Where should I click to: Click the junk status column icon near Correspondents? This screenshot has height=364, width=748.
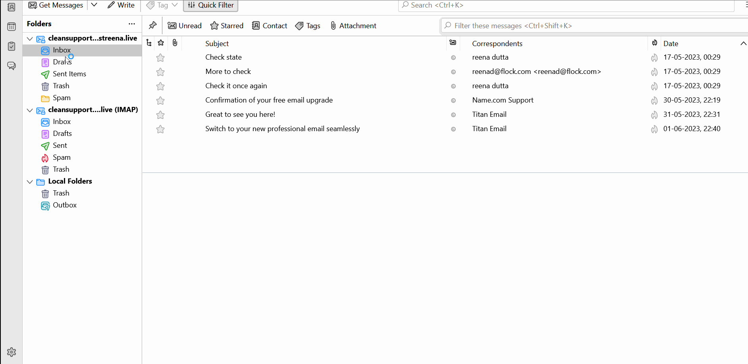[453, 43]
